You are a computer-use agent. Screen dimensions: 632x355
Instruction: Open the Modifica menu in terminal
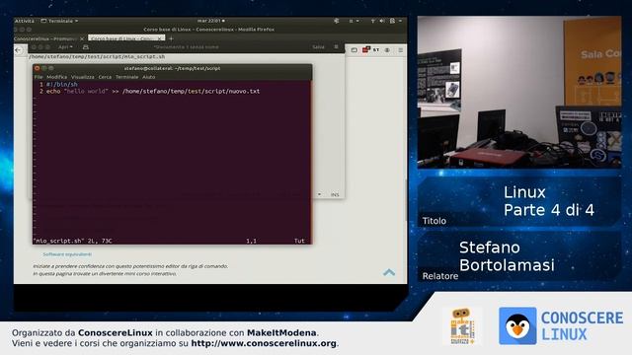point(57,77)
